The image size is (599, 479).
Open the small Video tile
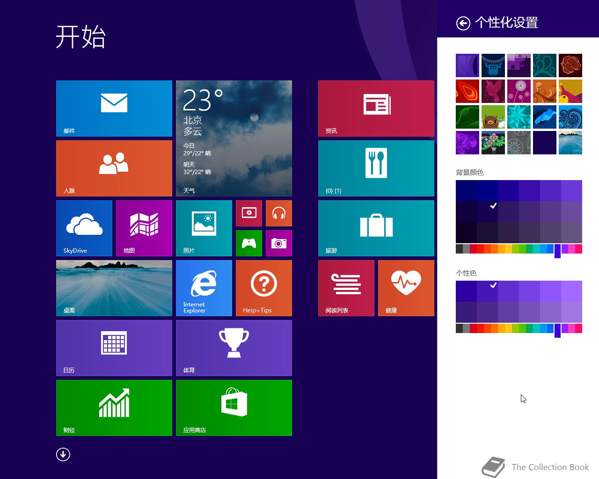point(249,213)
